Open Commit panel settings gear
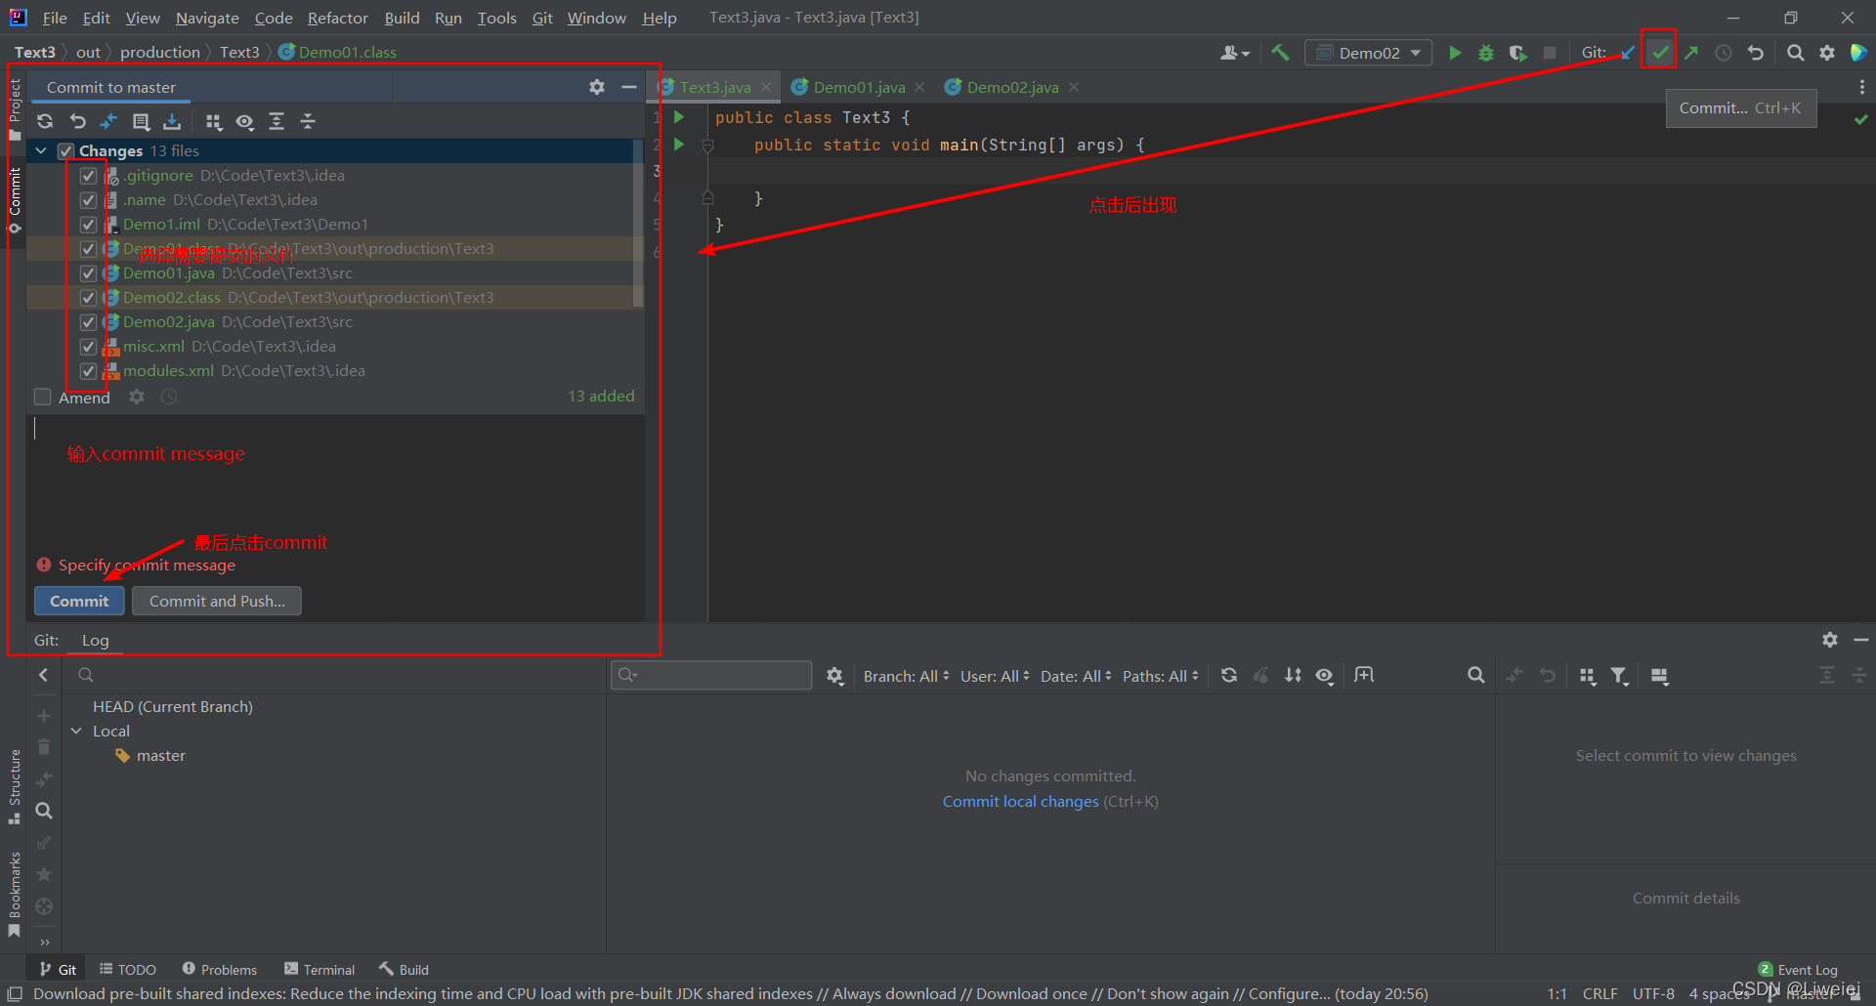The height and width of the screenshot is (1006, 1876). tap(597, 87)
